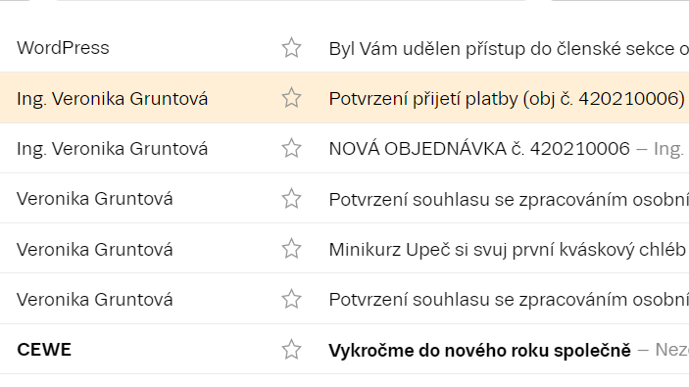Select second Ing. Veronika Gruntová sender row
This screenshot has width=689, height=387.
[112, 149]
